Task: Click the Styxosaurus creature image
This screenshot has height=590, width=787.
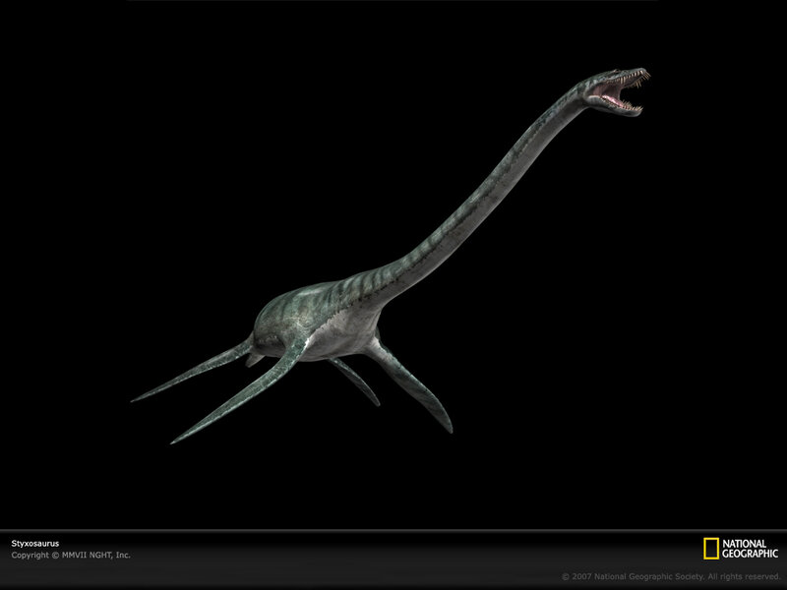Action: coord(391,256)
